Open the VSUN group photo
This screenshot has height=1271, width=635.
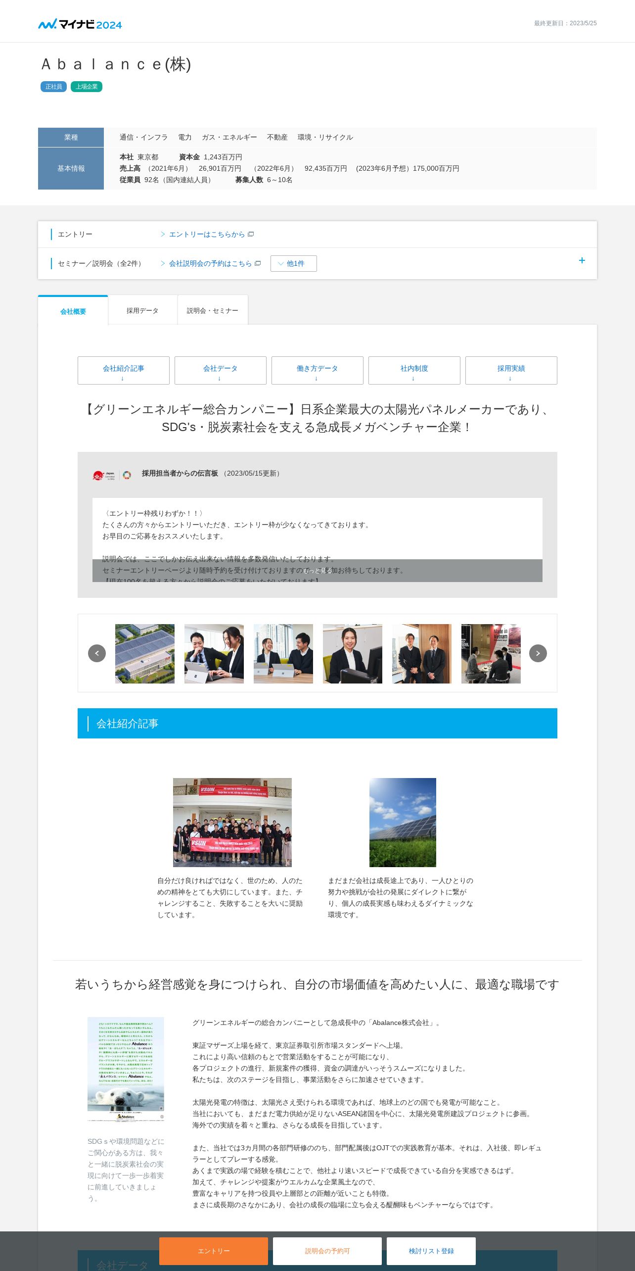click(x=232, y=823)
